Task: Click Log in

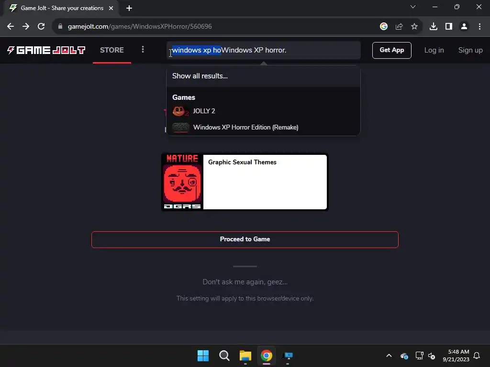Action: tap(434, 50)
